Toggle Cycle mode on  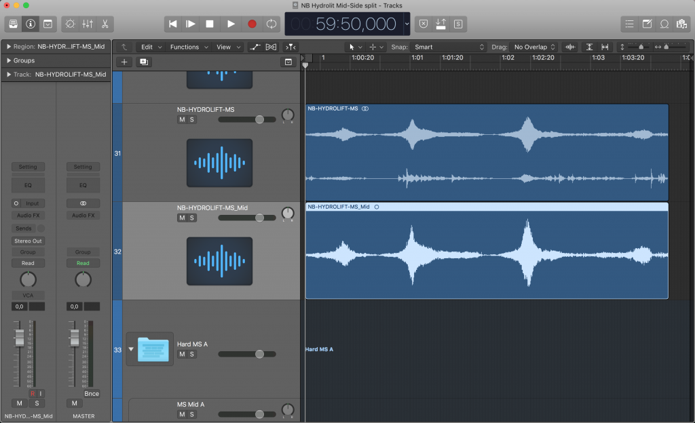[x=271, y=24]
